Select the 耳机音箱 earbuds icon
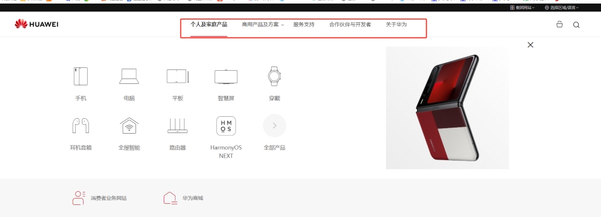Viewport: 601px width, 217px height. (x=81, y=125)
